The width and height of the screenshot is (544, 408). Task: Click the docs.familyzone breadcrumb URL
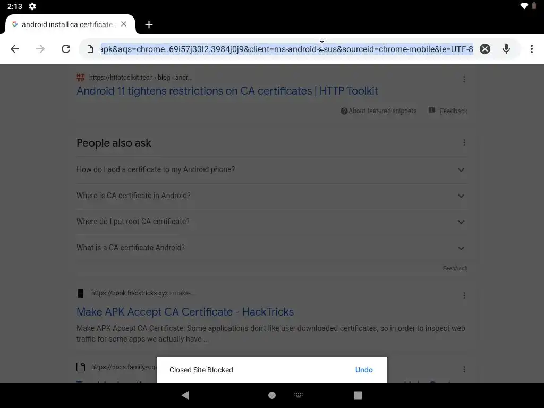(x=124, y=367)
